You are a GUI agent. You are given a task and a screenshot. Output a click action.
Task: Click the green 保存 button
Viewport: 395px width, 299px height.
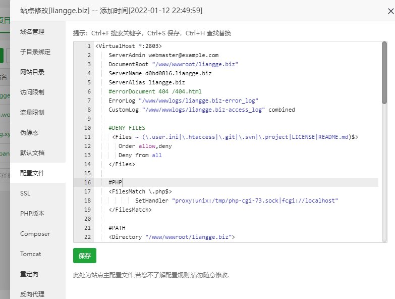[84, 256]
